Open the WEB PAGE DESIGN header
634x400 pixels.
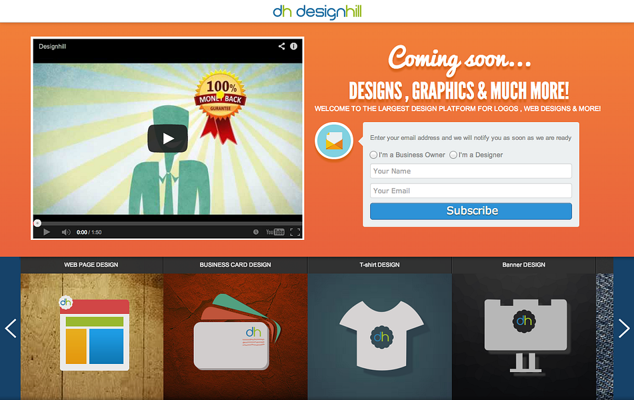click(x=91, y=265)
